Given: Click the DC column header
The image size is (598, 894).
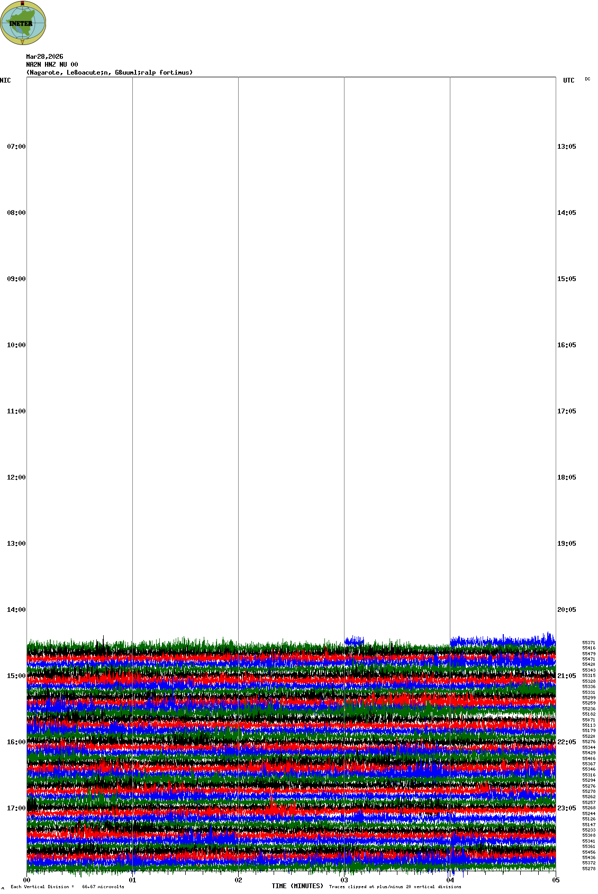Looking at the screenshot, I should [587, 79].
